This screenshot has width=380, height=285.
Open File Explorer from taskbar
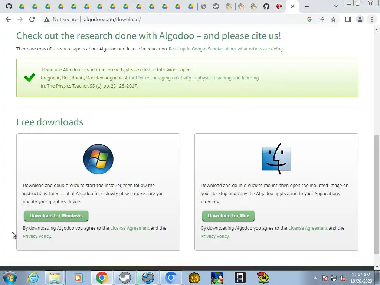coord(55,278)
